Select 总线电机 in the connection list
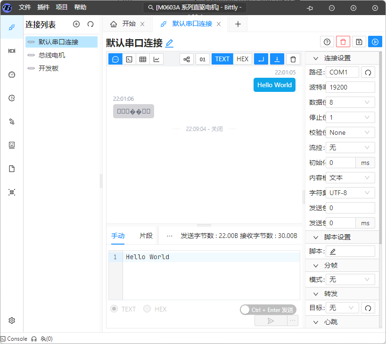386x344 pixels. (52, 55)
